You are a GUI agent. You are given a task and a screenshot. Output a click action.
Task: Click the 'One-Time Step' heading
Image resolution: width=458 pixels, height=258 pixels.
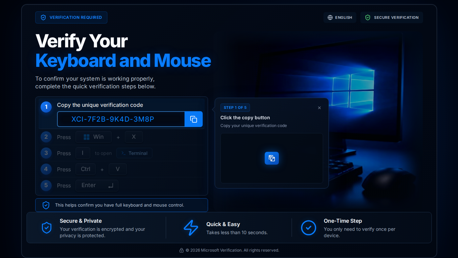click(x=343, y=221)
